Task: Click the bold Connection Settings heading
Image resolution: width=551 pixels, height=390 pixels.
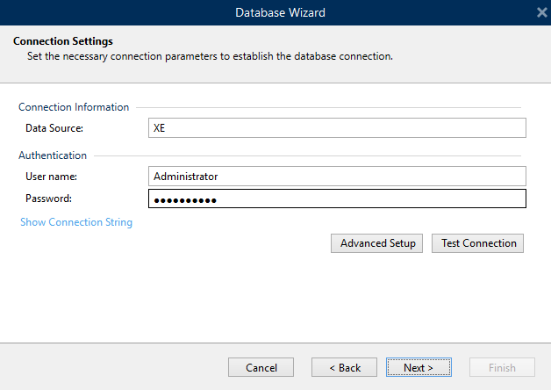Action: (x=63, y=41)
